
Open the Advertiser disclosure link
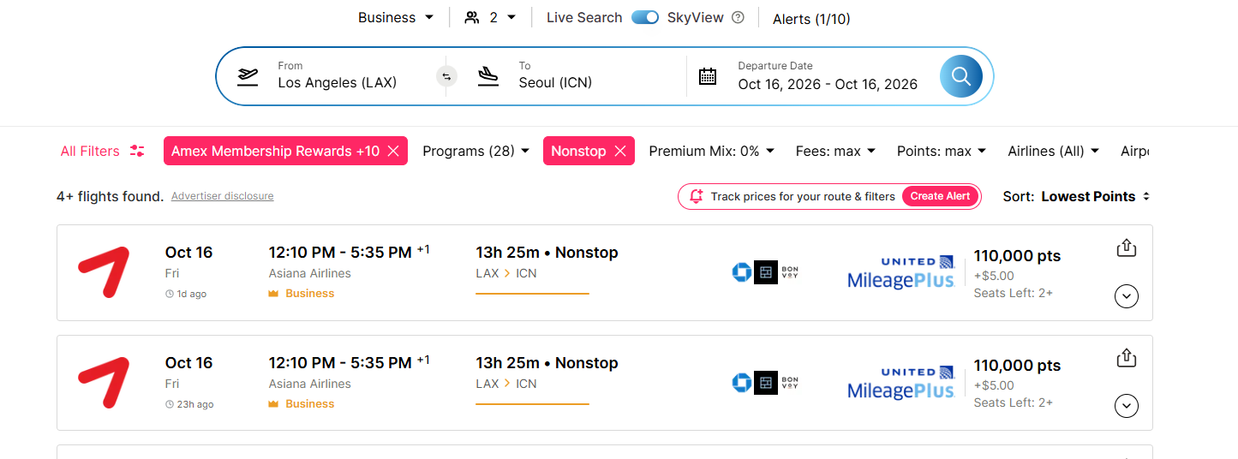(x=222, y=196)
